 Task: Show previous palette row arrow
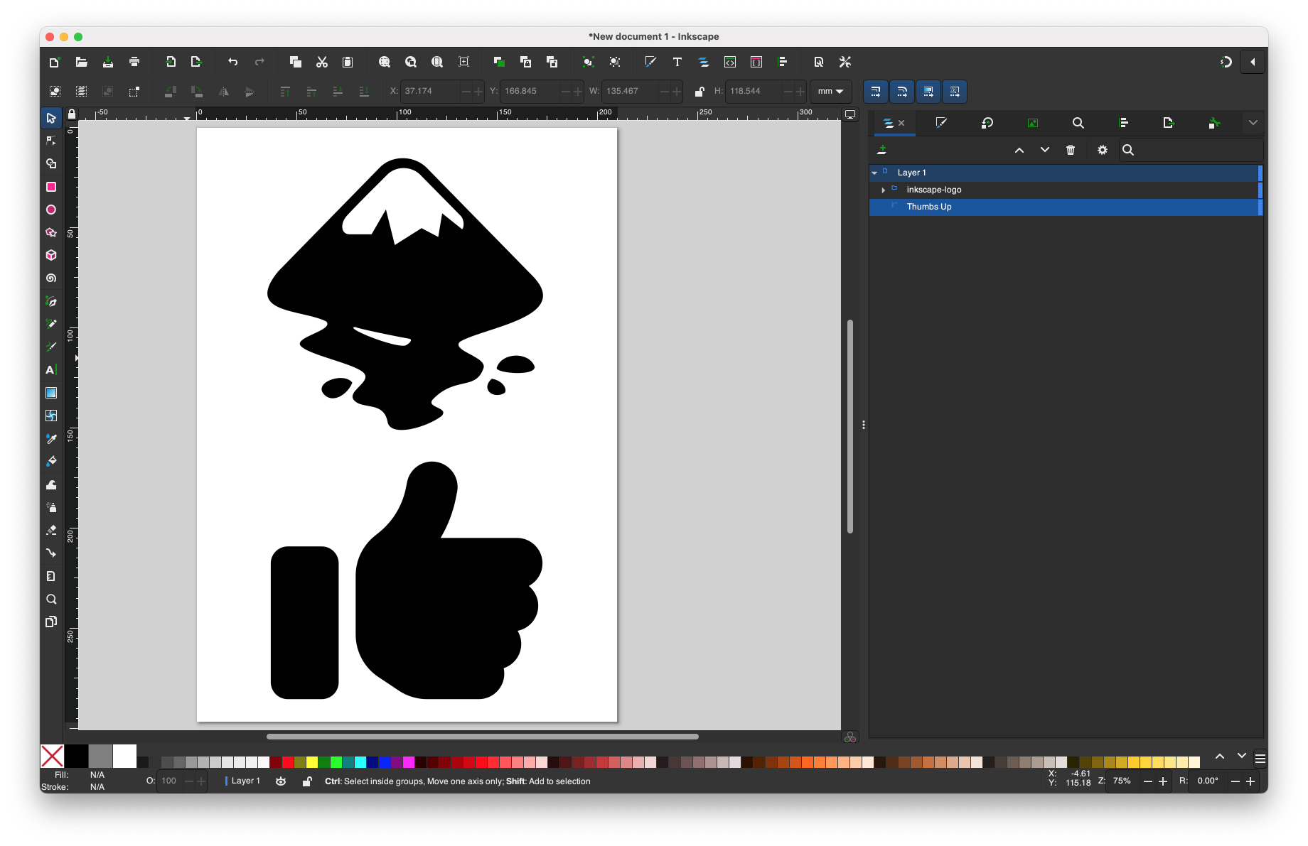(x=1220, y=756)
